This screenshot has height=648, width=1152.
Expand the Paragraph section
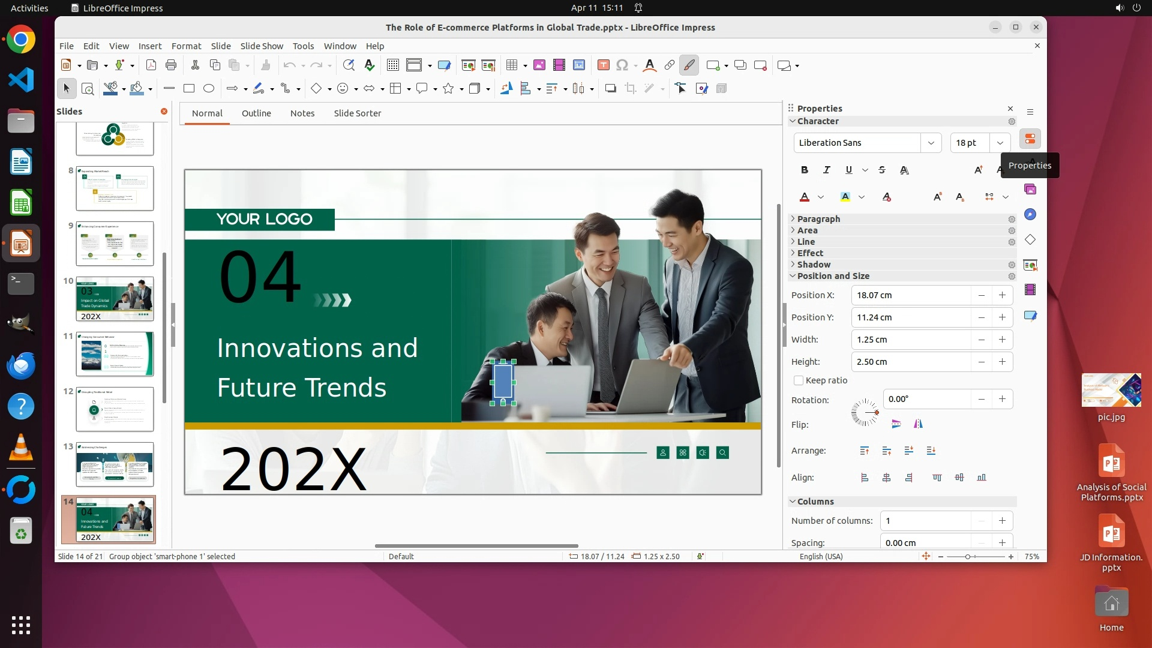(818, 219)
